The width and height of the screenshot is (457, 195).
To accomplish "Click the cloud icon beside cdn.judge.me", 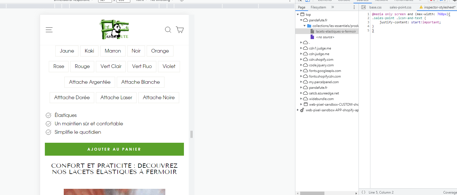I will coord(306,54).
